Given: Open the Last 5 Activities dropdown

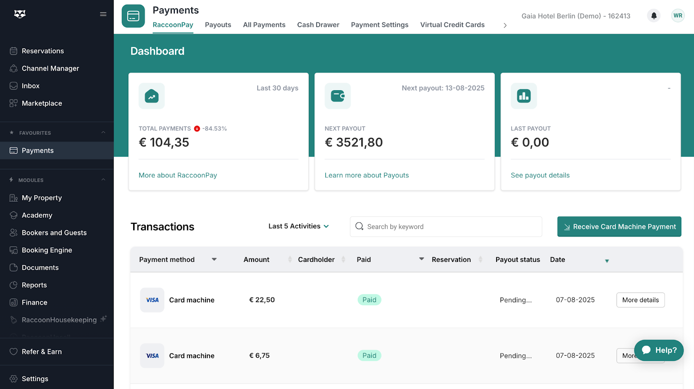Looking at the screenshot, I should 298,226.
